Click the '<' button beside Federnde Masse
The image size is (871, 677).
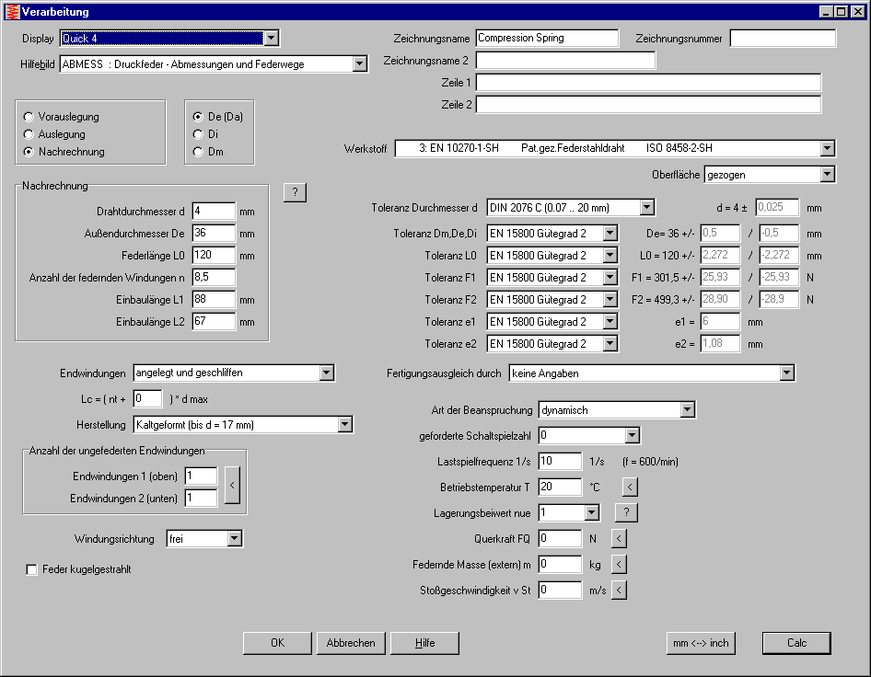(620, 564)
